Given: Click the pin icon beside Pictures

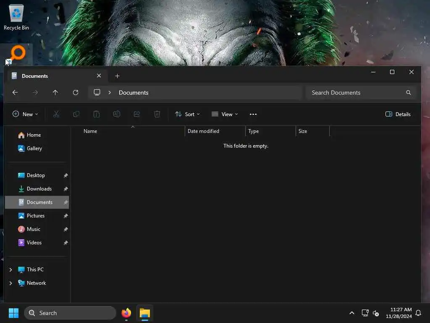Looking at the screenshot, I should [66, 216].
